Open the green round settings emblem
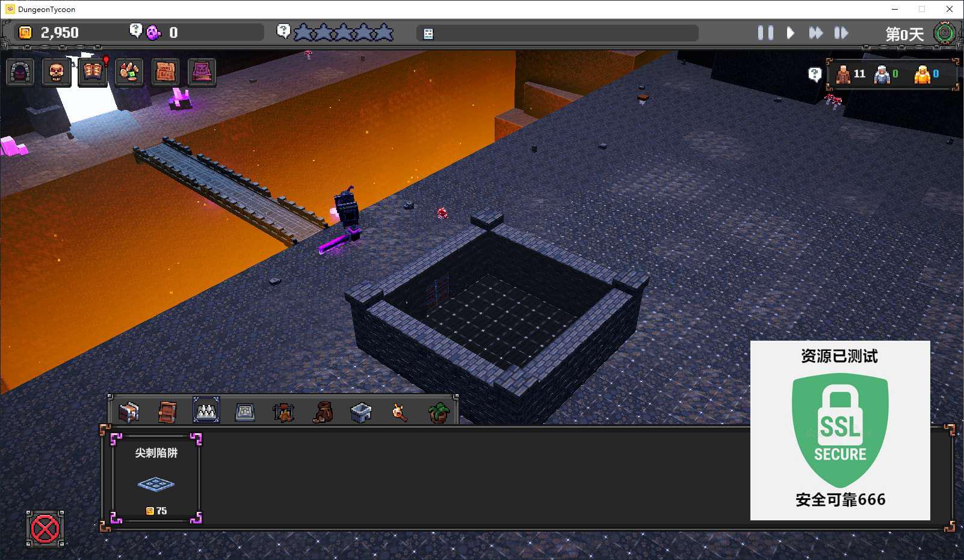 click(x=944, y=32)
